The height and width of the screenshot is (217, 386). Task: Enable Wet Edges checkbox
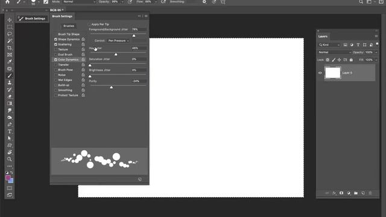(x=55, y=80)
